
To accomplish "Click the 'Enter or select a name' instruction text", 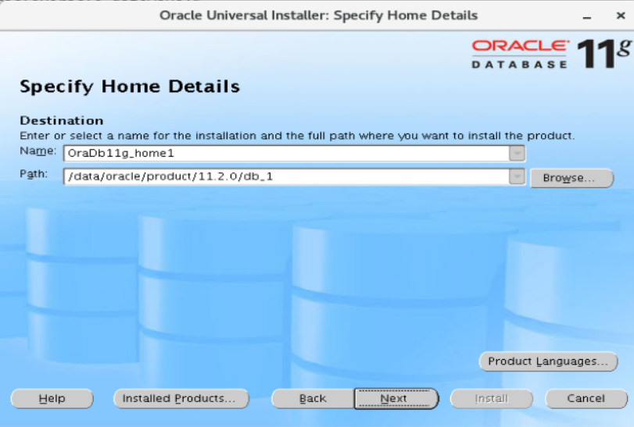I will 297,136.
